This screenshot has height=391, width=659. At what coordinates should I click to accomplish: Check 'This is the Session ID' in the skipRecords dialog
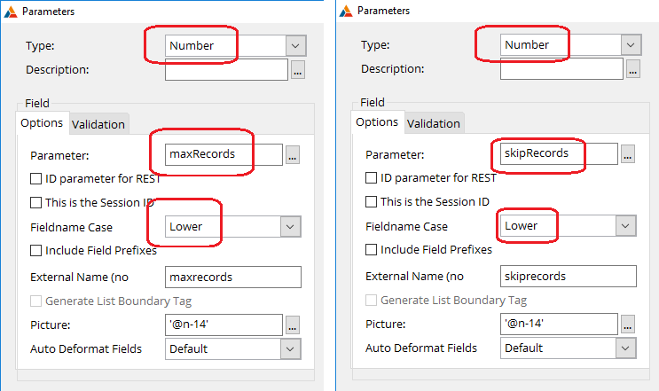pyautogui.click(x=372, y=202)
